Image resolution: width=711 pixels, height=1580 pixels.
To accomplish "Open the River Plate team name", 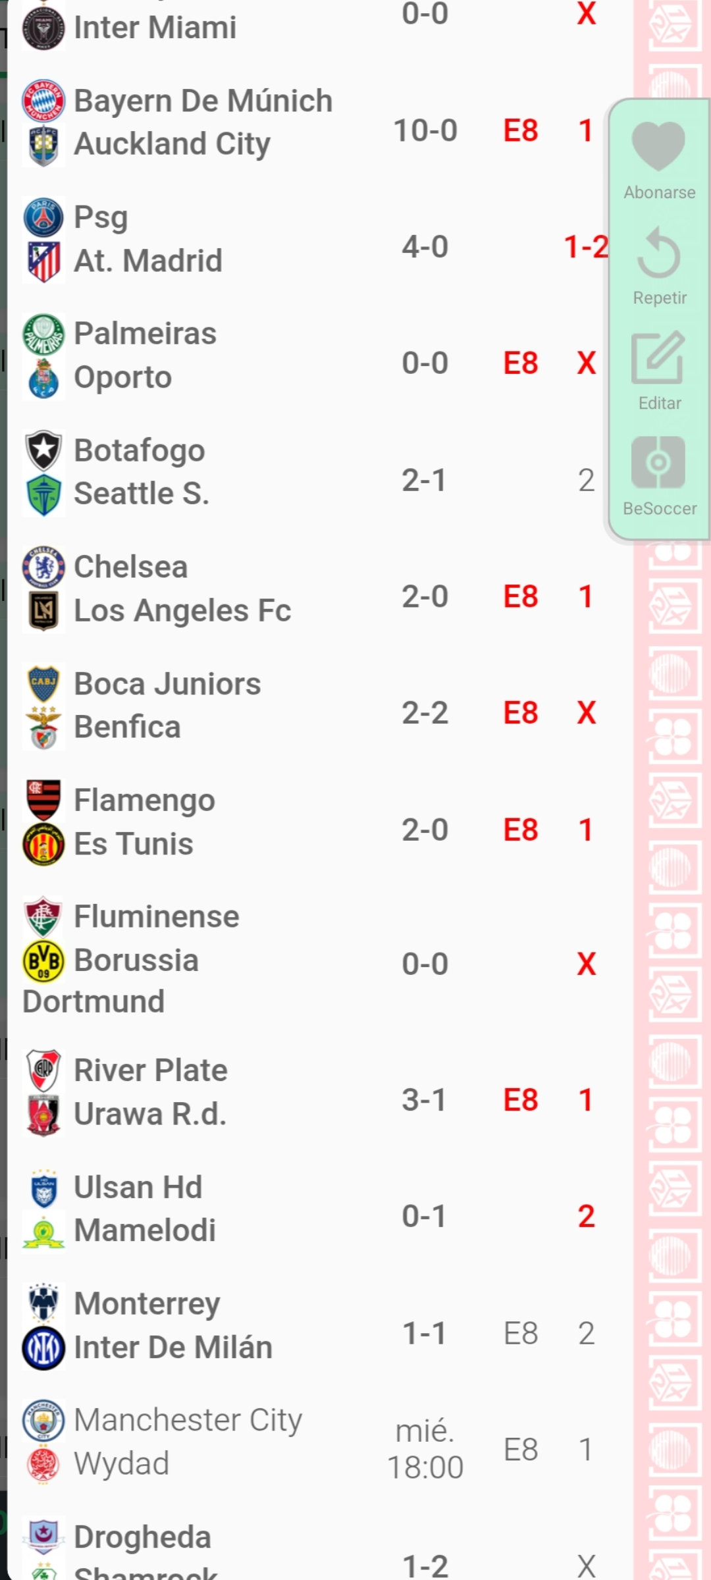I will (150, 1070).
